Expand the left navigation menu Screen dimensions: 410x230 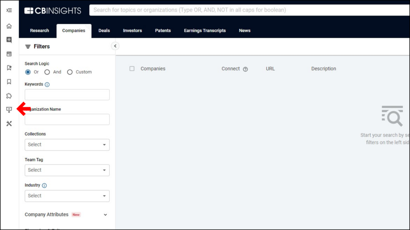[x=9, y=10]
